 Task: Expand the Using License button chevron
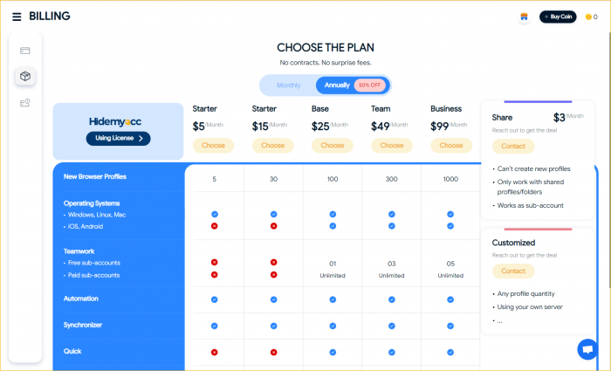[141, 138]
